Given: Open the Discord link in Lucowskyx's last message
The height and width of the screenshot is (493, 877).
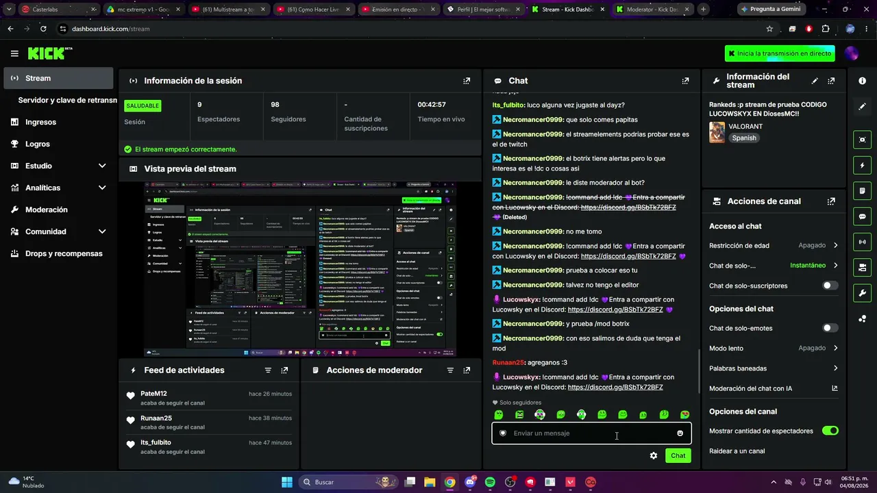Looking at the screenshot, I should [615, 387].
